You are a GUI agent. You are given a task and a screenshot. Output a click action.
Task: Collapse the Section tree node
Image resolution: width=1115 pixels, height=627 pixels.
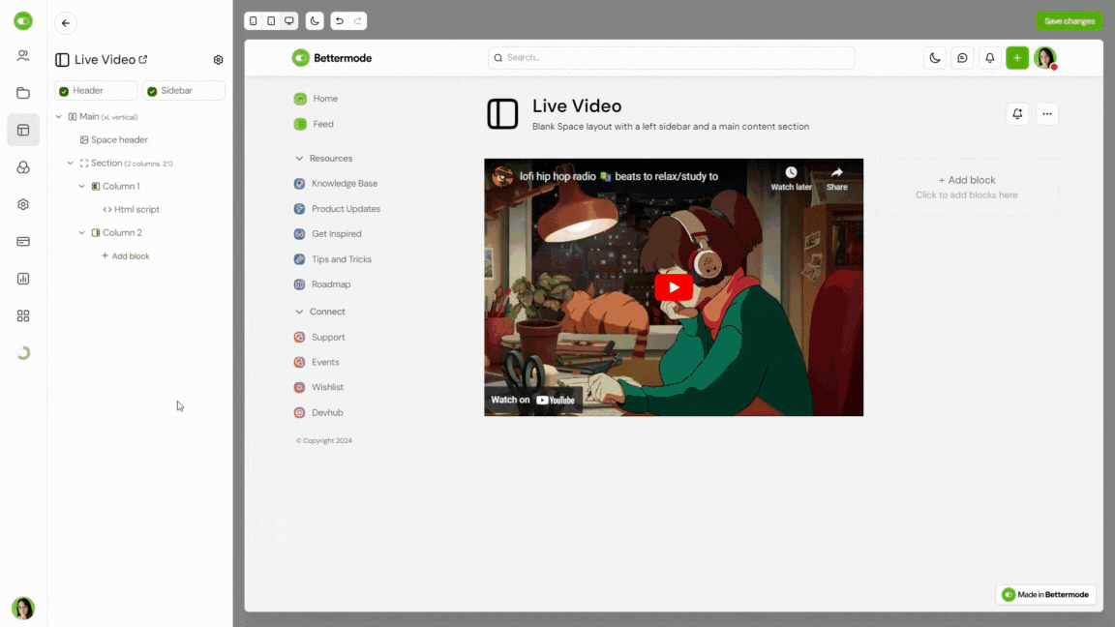click(x=71, y=164)
